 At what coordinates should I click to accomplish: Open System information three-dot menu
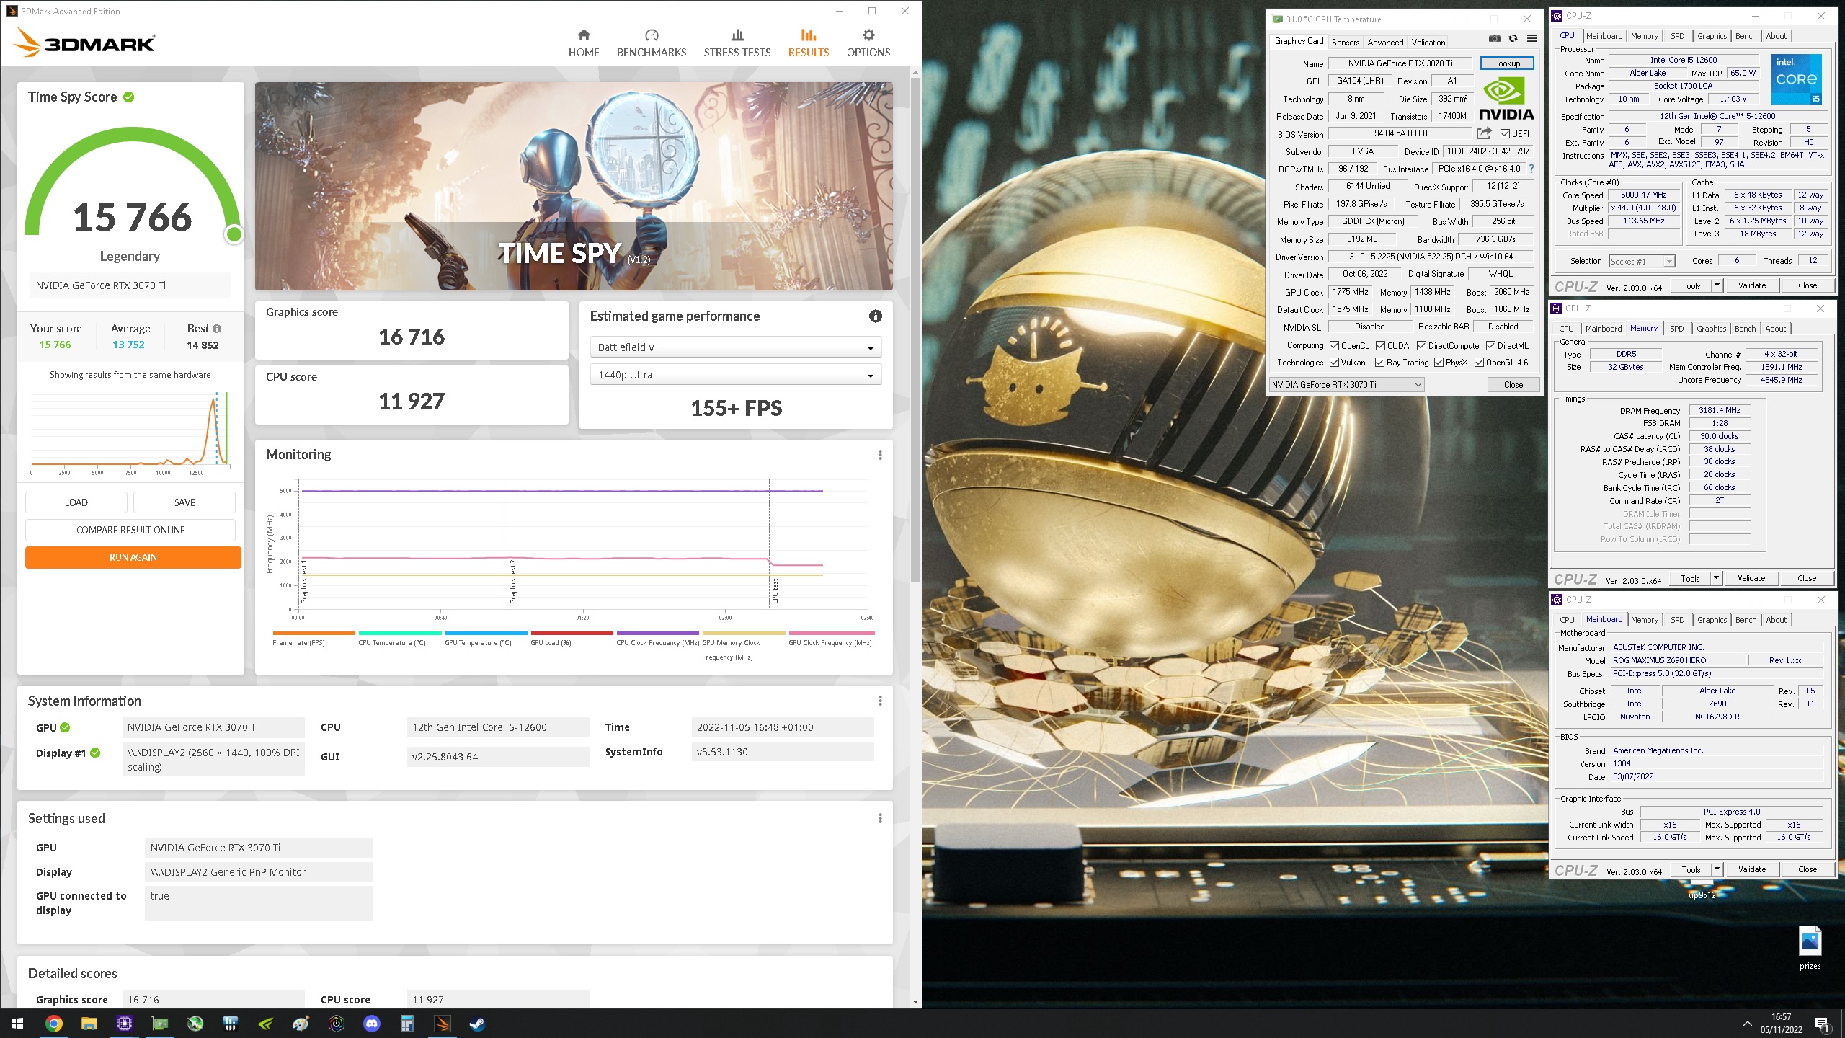879,701
